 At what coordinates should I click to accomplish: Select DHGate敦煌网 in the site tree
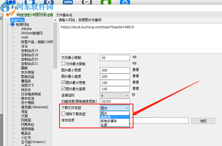click(x=32, y=33)
